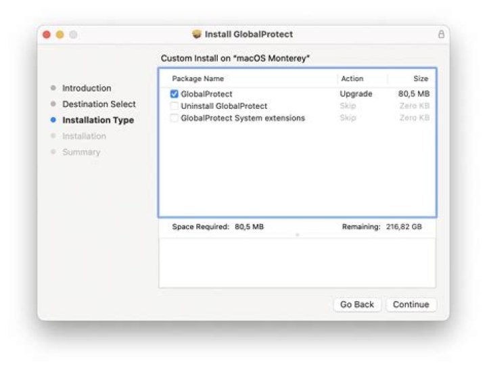This screenshot has width=487, height=370.
Task: Uncheck the GlobalProtect package checkbox
Action: click(x=175, y=94)
